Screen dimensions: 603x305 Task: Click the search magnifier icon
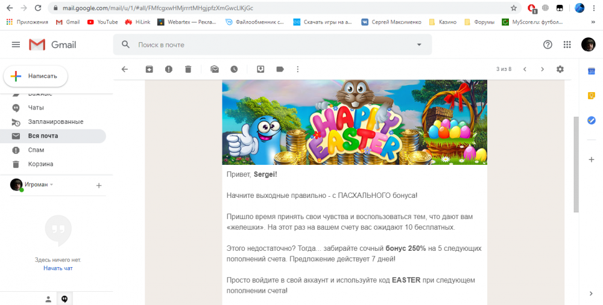click(x=125, y=45)
